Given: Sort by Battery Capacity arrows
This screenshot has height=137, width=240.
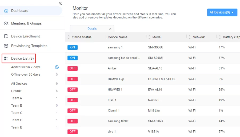Looking at the screenshot, I should coord(220,37).
